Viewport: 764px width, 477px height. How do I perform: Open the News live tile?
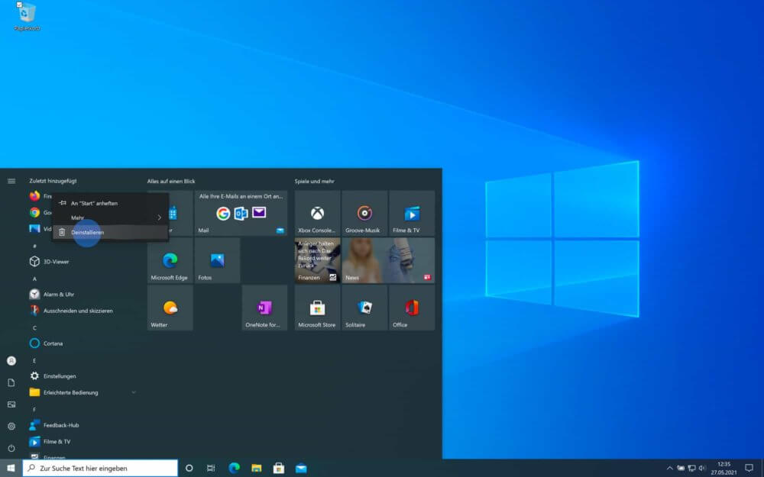388,260
